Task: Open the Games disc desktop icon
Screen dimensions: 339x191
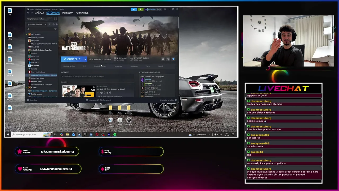Action: point(120,121)
